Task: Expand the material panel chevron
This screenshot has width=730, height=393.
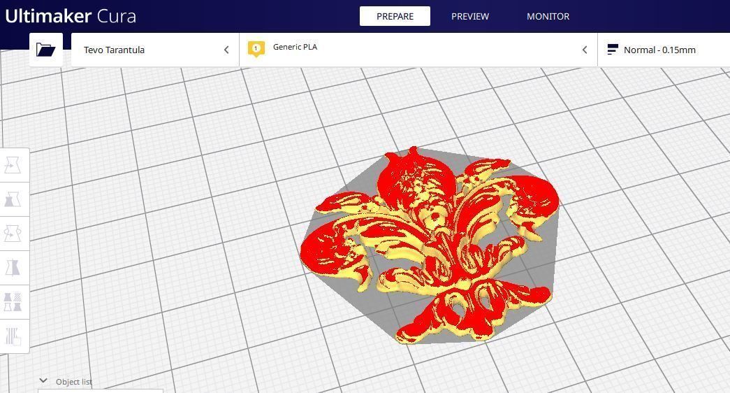Action: tap(585, 50)
